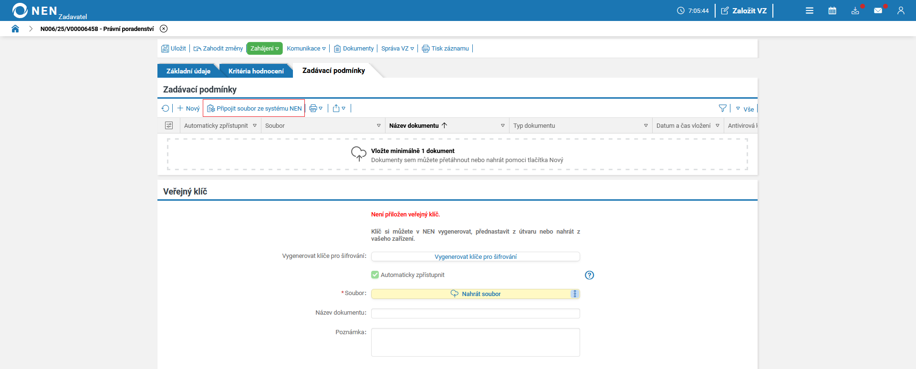Screen dimensions: 916x369
Task: Click the blue help question mark icon
Action: [589, 275]
